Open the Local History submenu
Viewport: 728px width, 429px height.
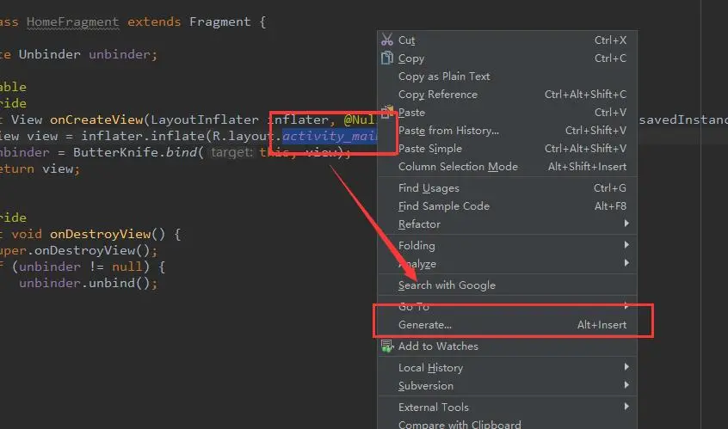tap(508, 367)
